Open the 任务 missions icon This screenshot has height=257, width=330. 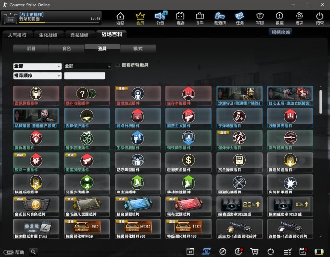(240, 18)
